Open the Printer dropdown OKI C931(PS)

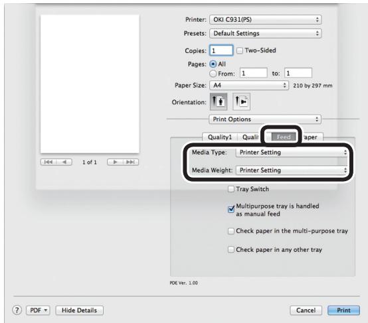[x=266, y=19]
